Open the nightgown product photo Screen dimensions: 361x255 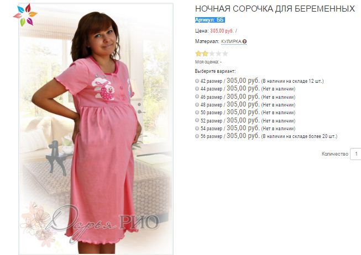point(96,129)
